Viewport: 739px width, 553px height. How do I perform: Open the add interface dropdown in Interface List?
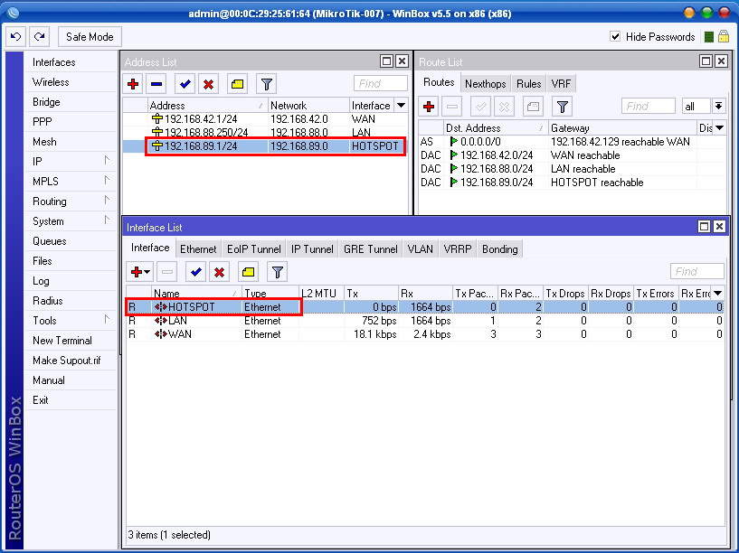coord(140,272)
